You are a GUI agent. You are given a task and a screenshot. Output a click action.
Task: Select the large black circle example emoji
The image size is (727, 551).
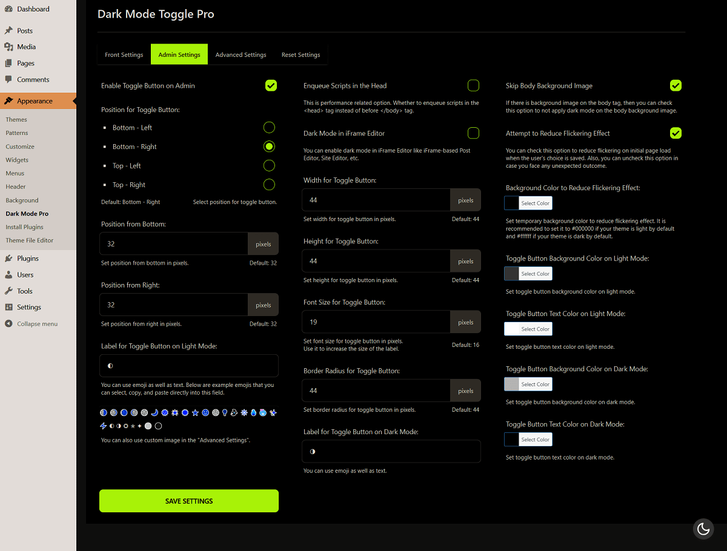tap(158, 426)
